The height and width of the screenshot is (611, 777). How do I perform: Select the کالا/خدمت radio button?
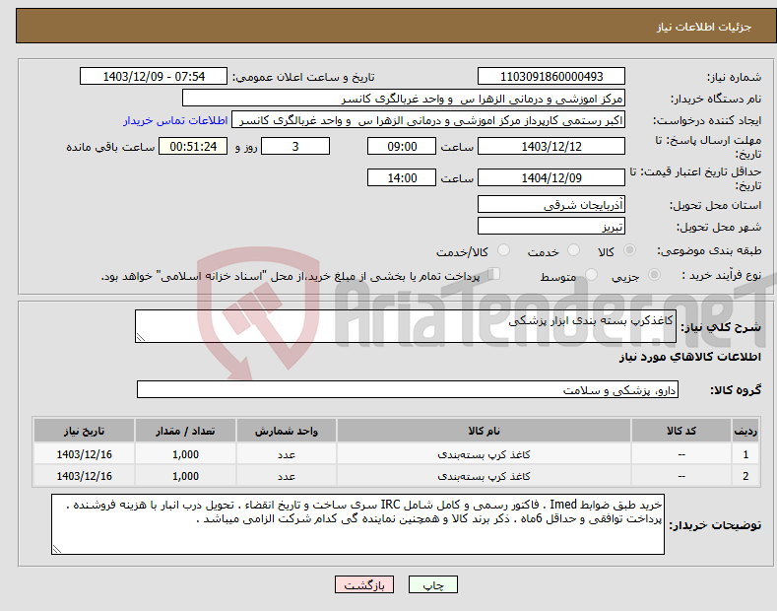[x=503, y=250]
